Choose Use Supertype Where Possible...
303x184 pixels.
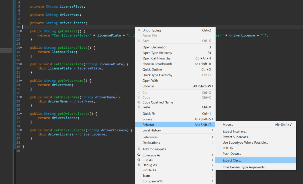(256, 143)
